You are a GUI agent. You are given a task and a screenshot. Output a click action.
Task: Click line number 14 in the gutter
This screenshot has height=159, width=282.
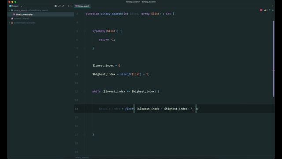pos(76,109)
